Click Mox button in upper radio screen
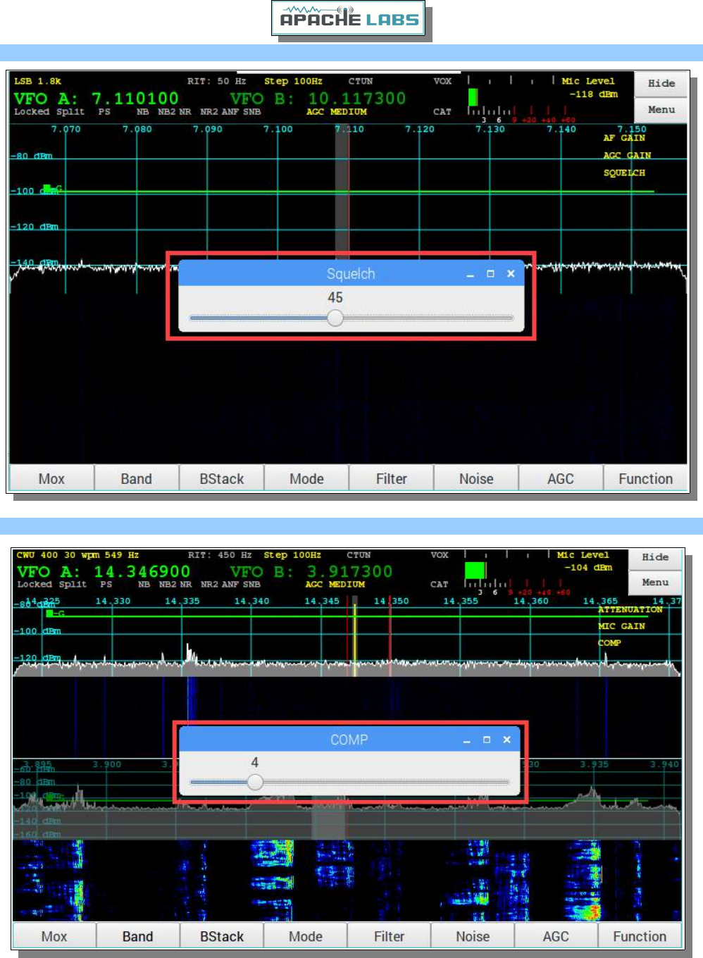Screen dimensions: 703x958 [51, 478]
